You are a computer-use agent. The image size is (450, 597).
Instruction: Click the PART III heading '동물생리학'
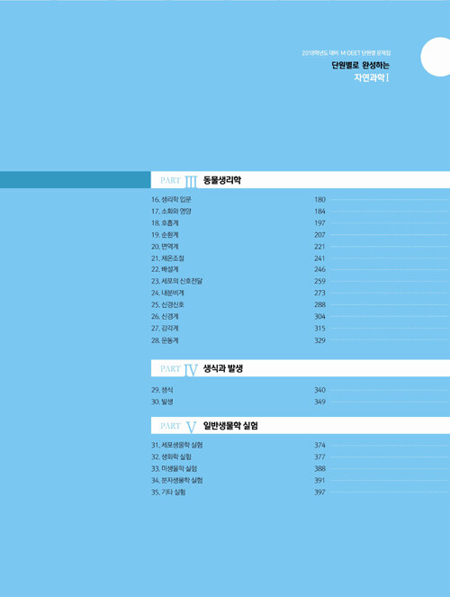click(x=222, y=180)
